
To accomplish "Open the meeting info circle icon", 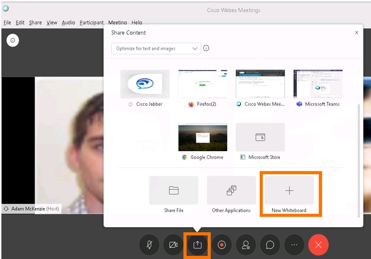I will 13,40.
